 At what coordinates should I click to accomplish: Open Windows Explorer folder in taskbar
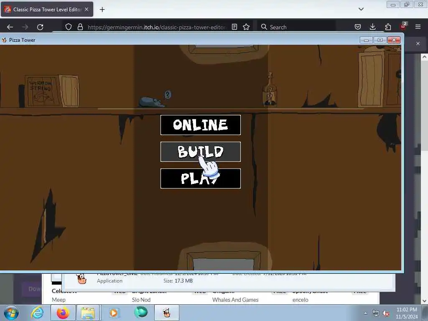tap(88, 313)
